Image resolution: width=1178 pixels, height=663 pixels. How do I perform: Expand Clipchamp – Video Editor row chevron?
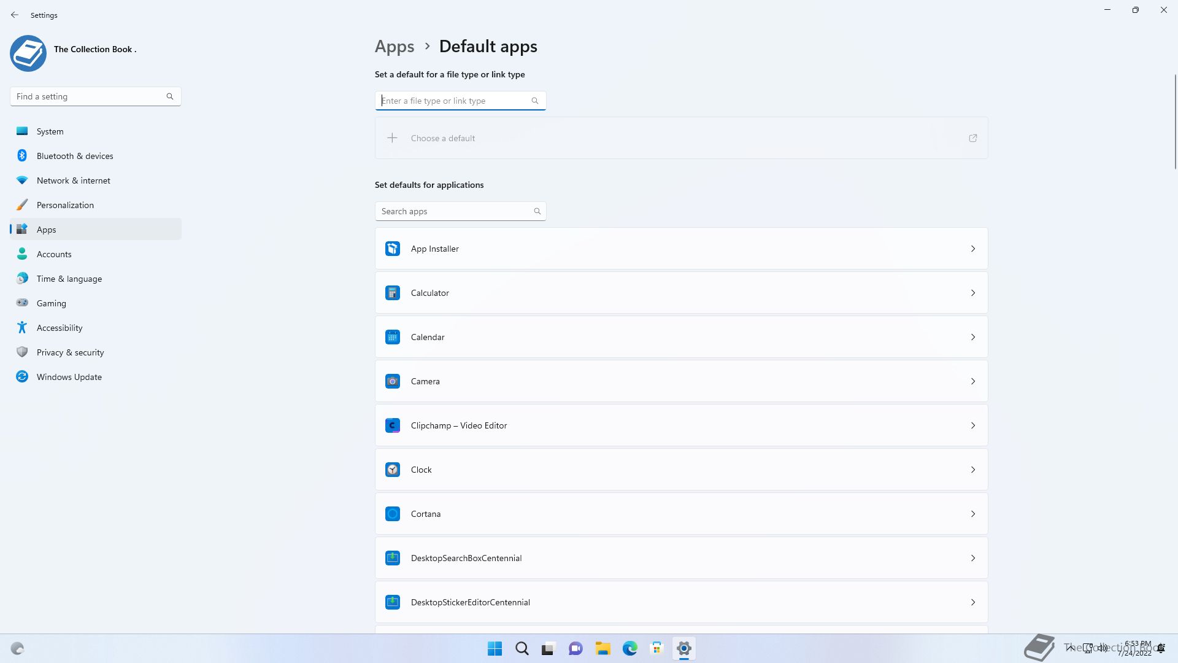[x=973, y=425]
